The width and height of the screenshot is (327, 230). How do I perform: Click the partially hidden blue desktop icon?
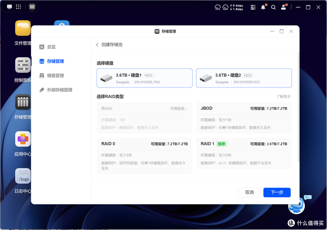[62, 23]
